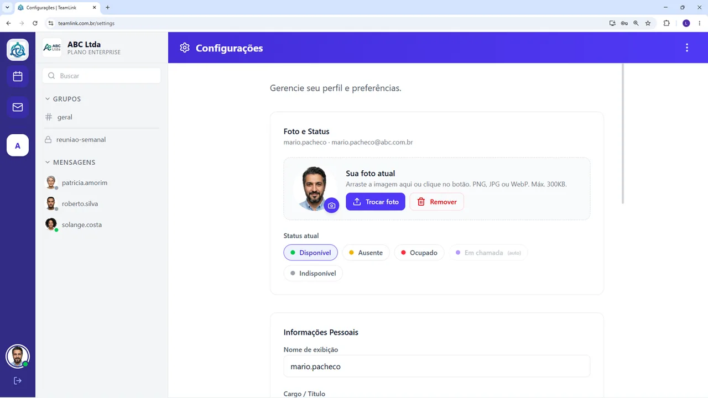
Task: Click the browser back arrow
Action: pos(8,23)
